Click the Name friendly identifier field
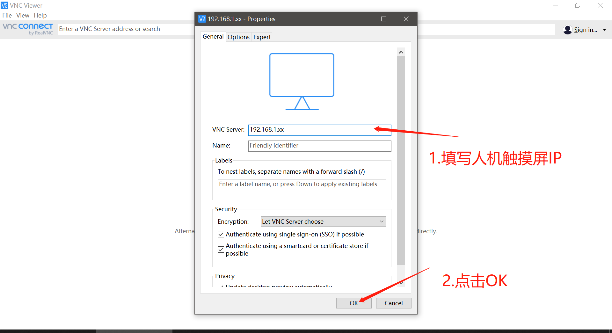 (x=320, y=146)
